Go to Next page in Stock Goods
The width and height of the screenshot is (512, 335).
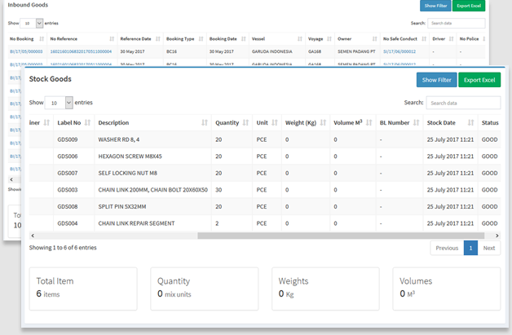pos(489,248)
